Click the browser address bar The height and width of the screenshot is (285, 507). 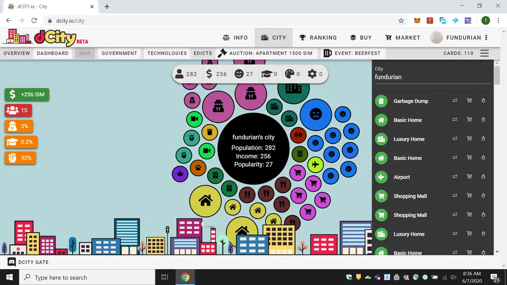(226, 21)
